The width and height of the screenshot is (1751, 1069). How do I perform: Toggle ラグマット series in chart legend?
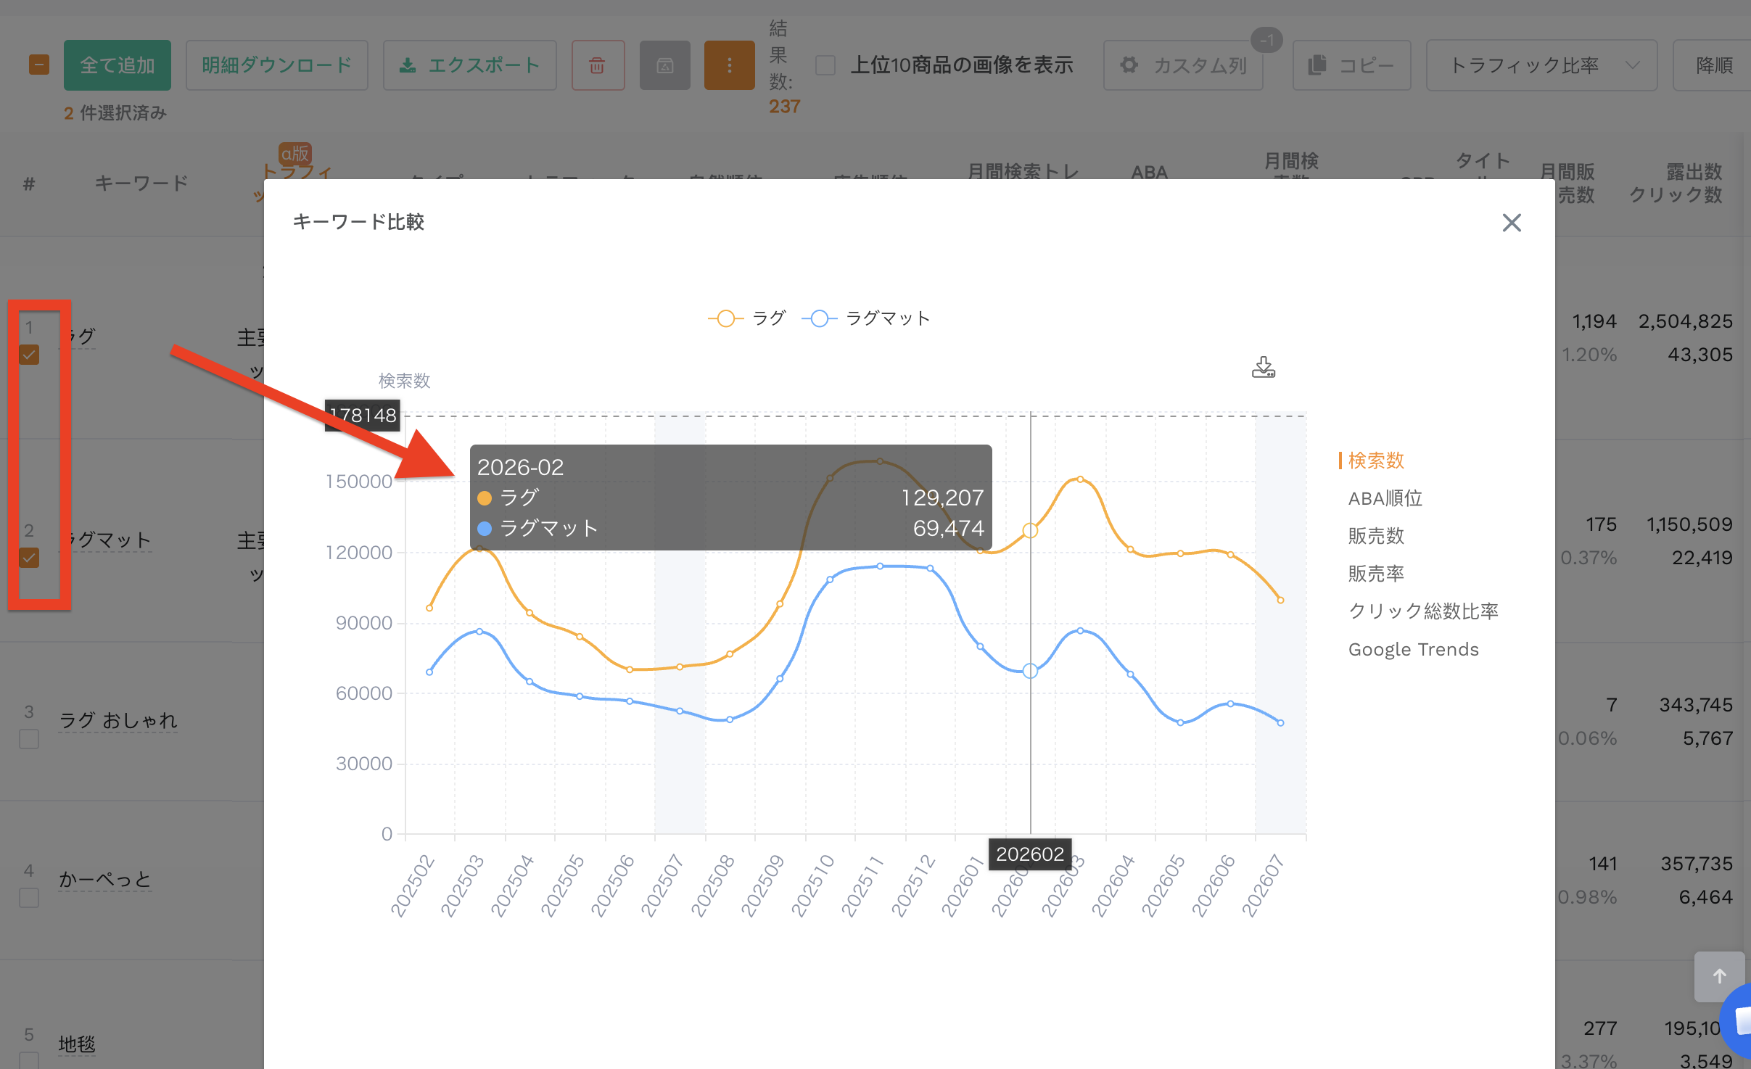(865, 318)
